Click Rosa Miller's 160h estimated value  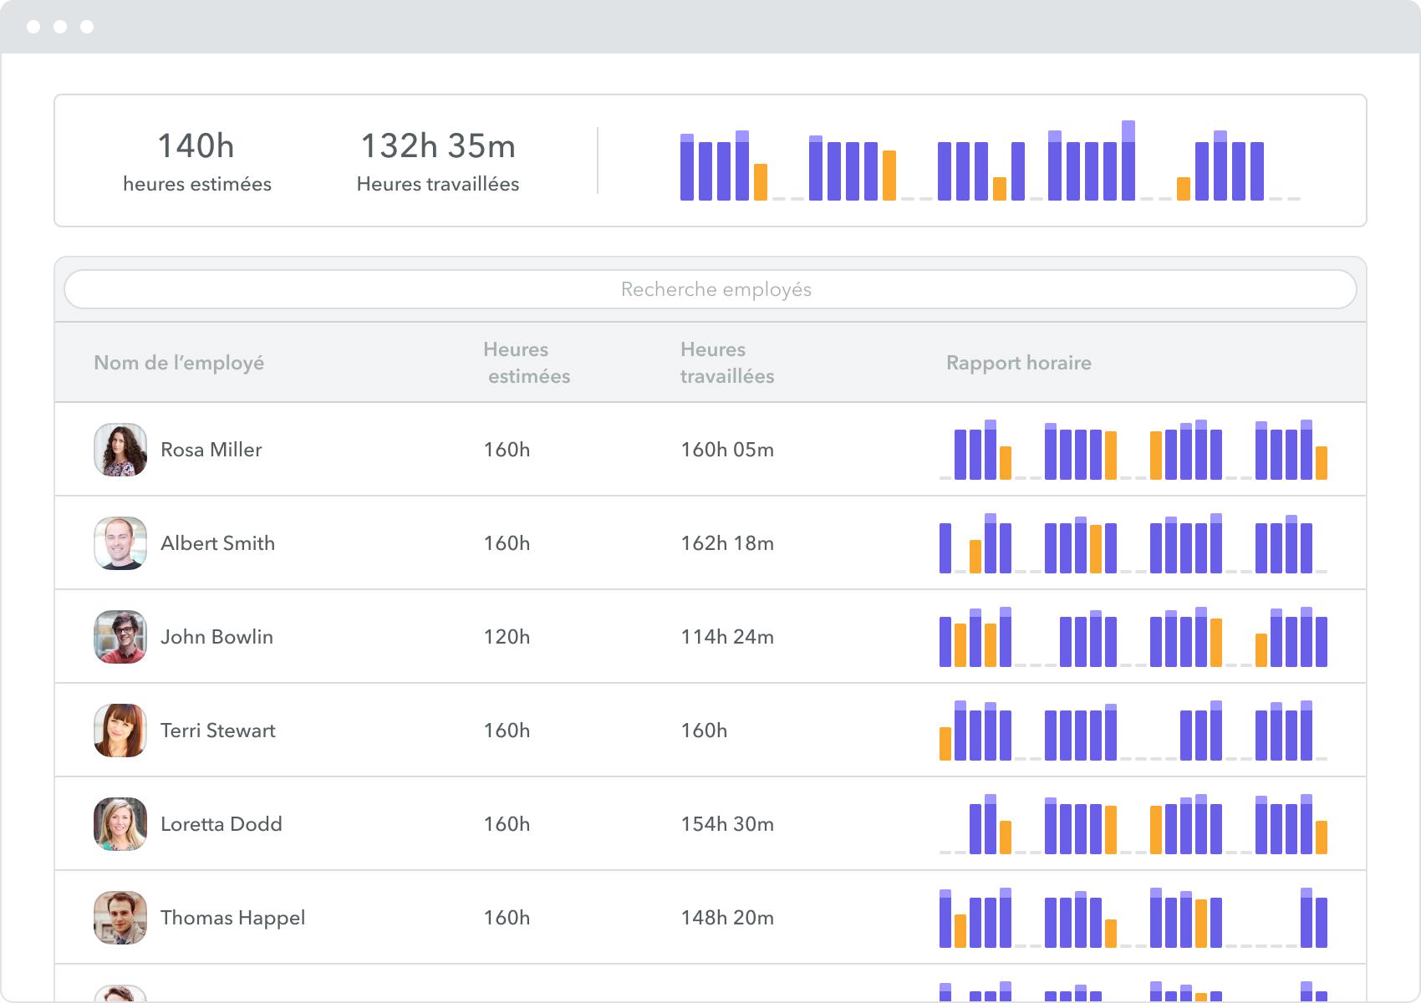[507, 450]
